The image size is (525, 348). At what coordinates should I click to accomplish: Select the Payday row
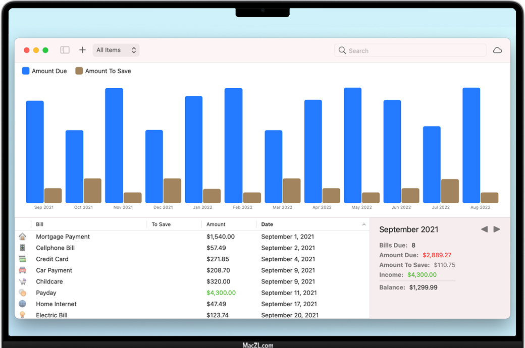pos(46,293)
